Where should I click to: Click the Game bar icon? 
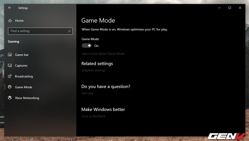tap(10, 55)
